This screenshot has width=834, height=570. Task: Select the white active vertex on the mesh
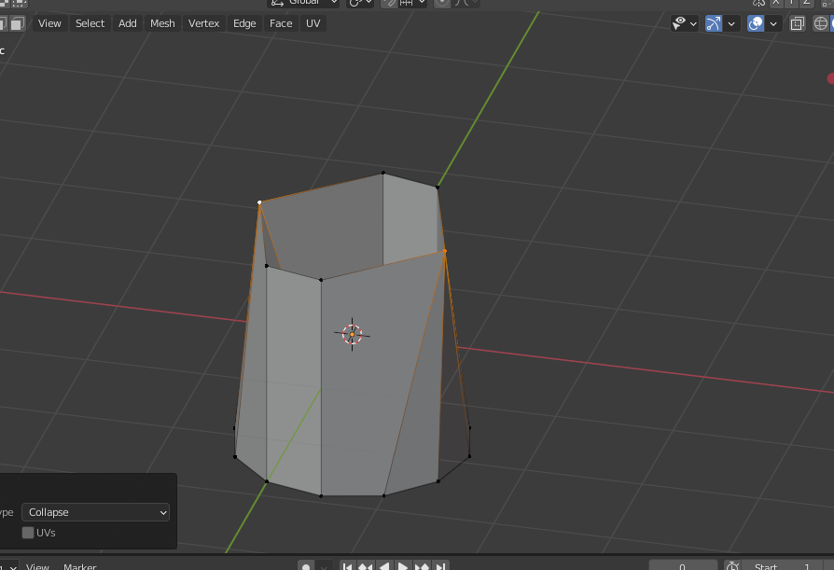pyautogui.click(x=259, y=202)
